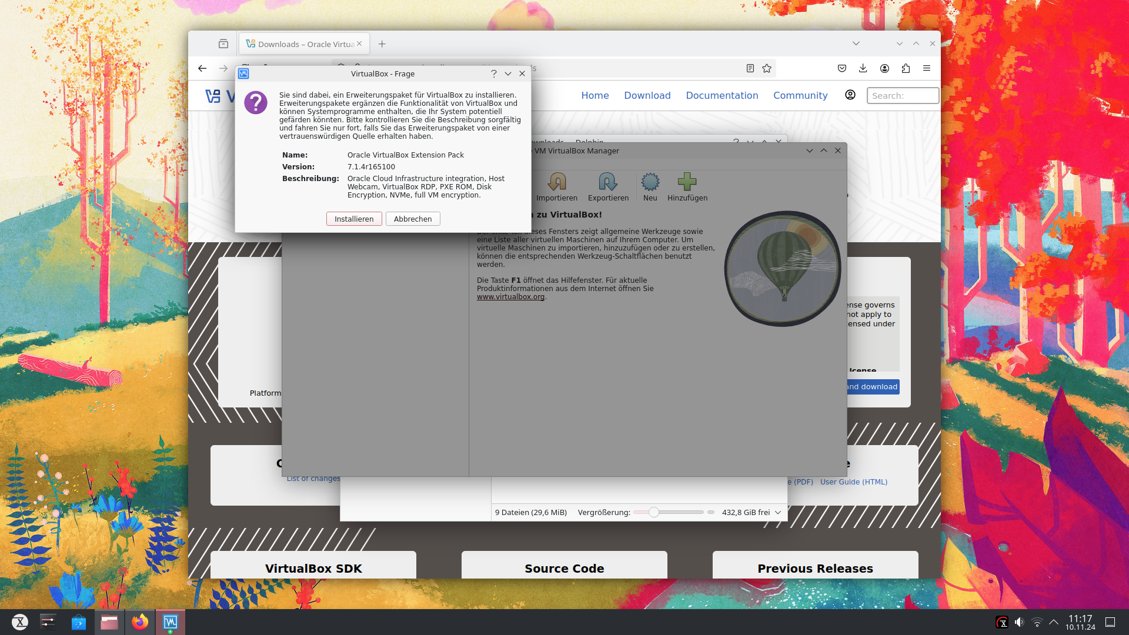The width and height of the screenshot is (1129, 635).
Task: Go back using Firefox back arrow
Action: click(202, 68)
